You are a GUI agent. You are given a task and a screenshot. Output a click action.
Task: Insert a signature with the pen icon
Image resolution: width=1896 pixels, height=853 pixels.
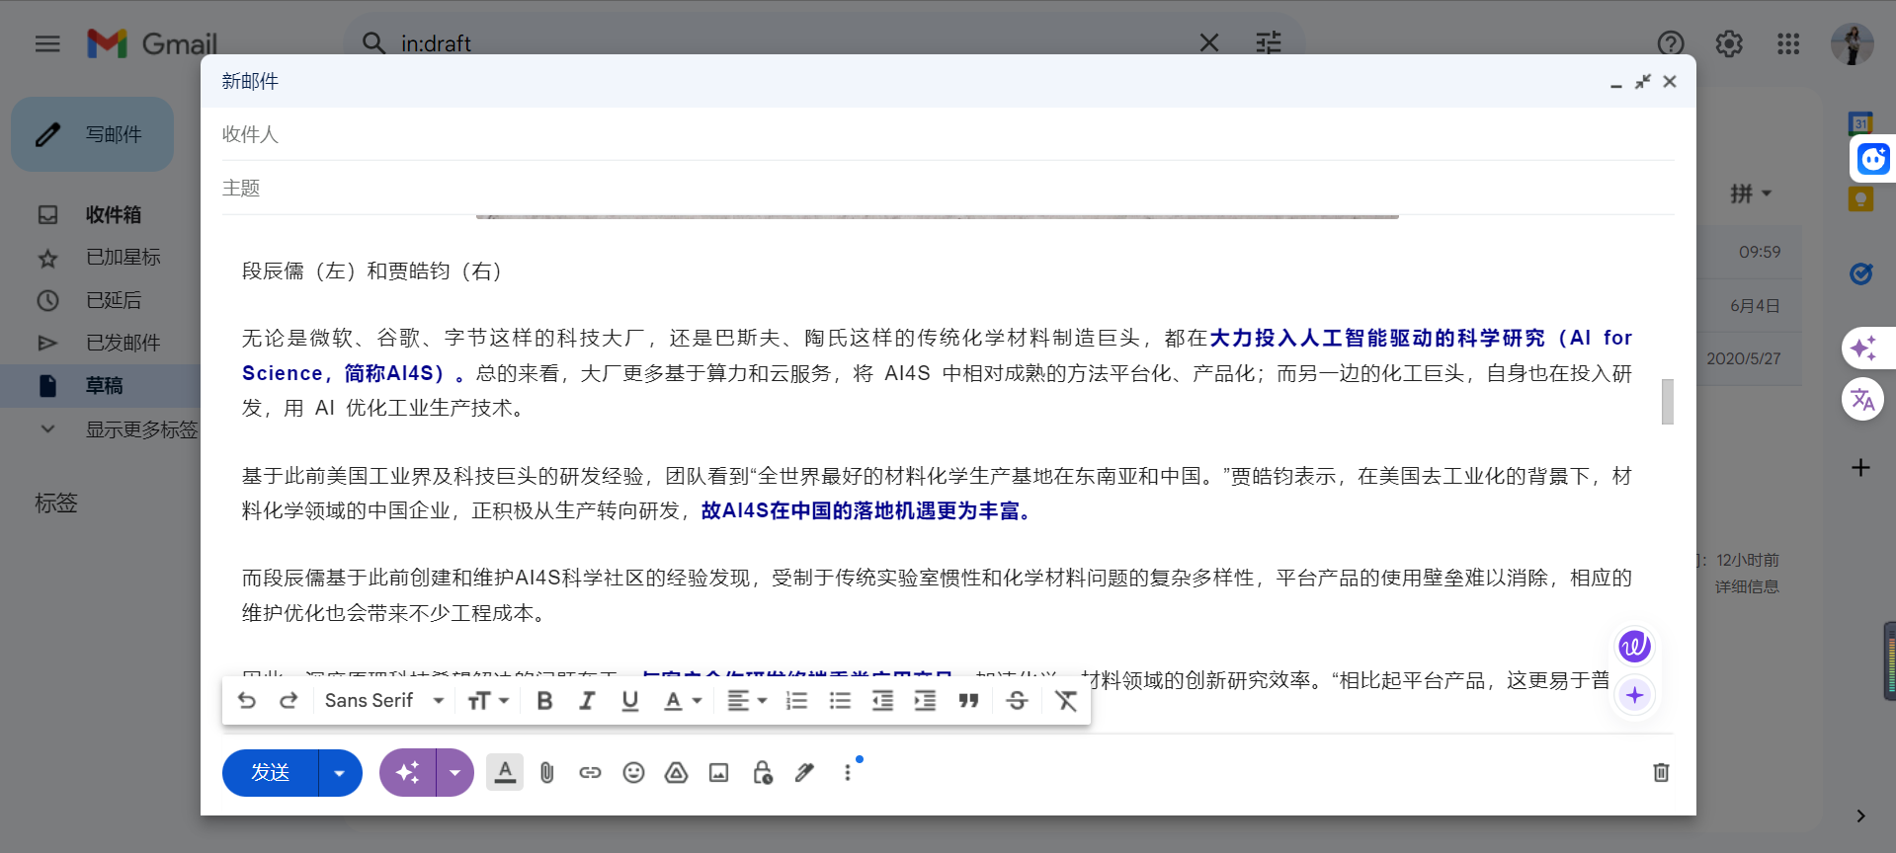(804, 772)
